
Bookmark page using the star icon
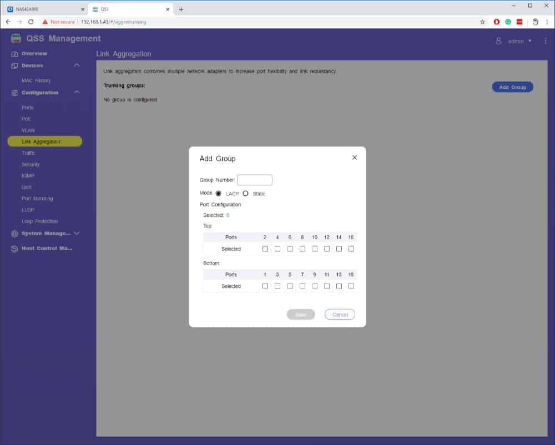[482, 22]
